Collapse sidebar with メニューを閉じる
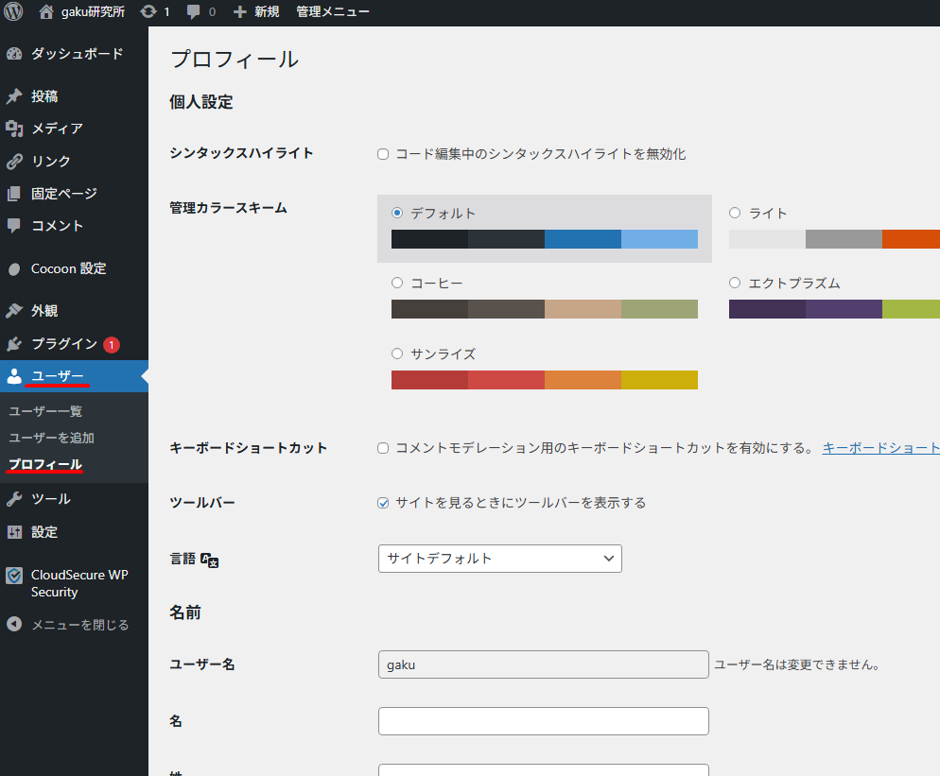Screen dimensions: 940x776 79,625
